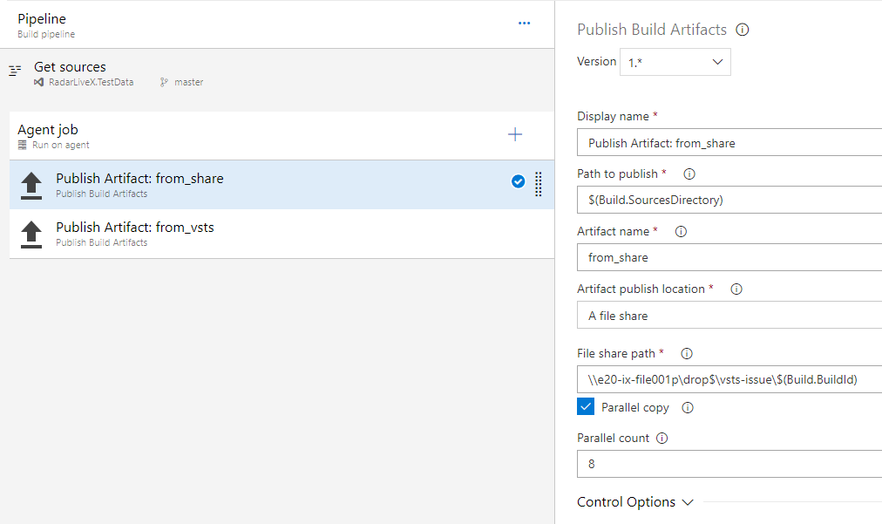Click the RadarLiveX.TestData repository name
This screenshot has width=882, height=524.
coord(92,82)
